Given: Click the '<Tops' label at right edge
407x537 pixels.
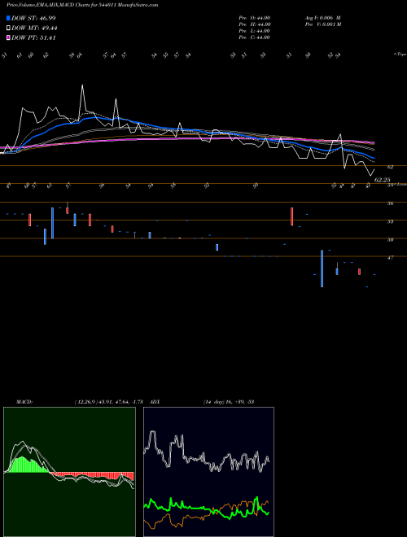Looking at the screenshot, I should 400,55.
